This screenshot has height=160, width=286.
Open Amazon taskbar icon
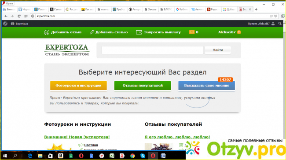click(x=61, y=156)
